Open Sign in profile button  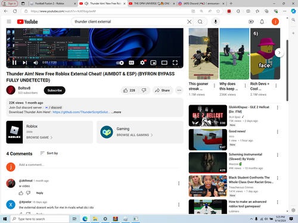coord(10,4)
